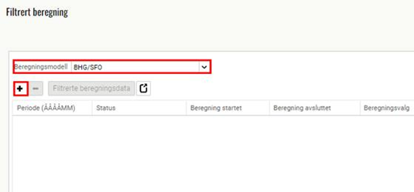Click divider between Periode and Status columns
The width and height of the screenshot is (414, 192).
(92, 108)
